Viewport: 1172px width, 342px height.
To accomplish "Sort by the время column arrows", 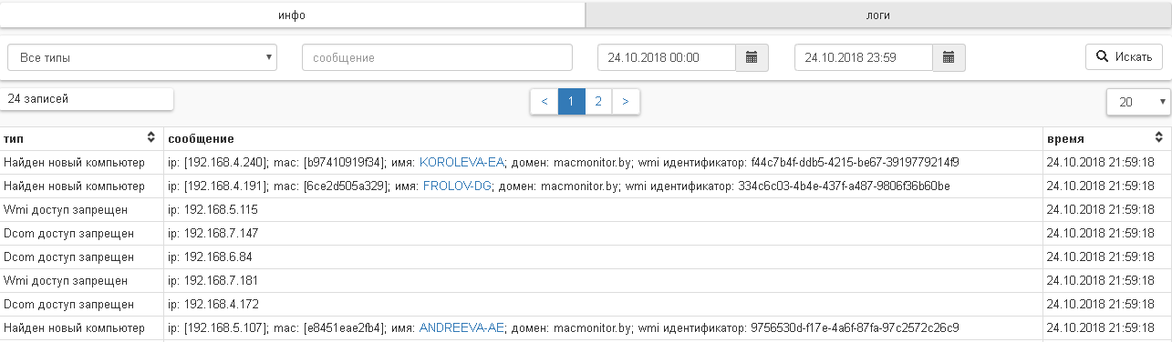I will (x=1158, y=138).
